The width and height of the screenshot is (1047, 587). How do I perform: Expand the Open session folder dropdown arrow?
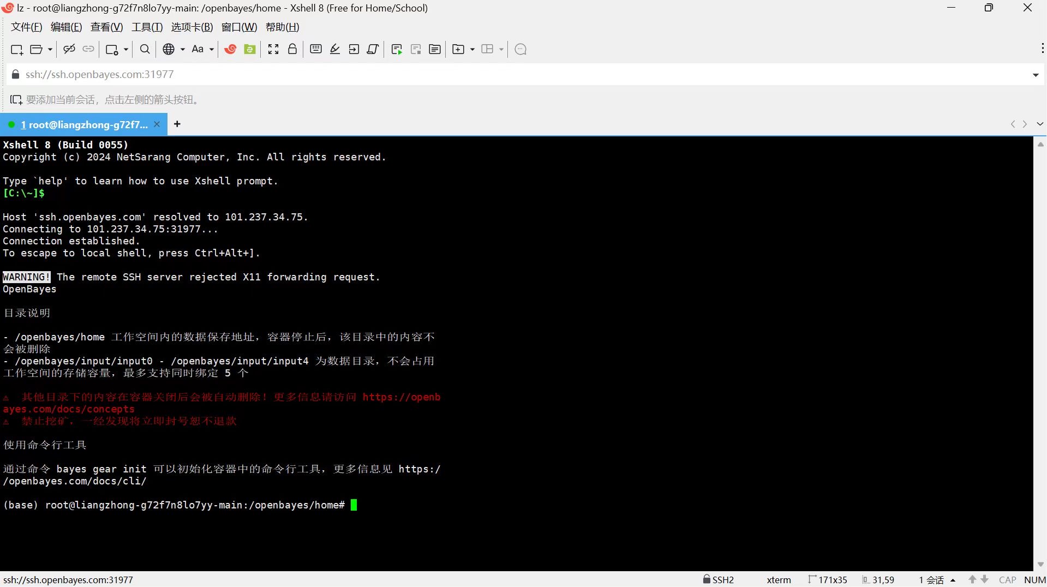pos(50,50)
